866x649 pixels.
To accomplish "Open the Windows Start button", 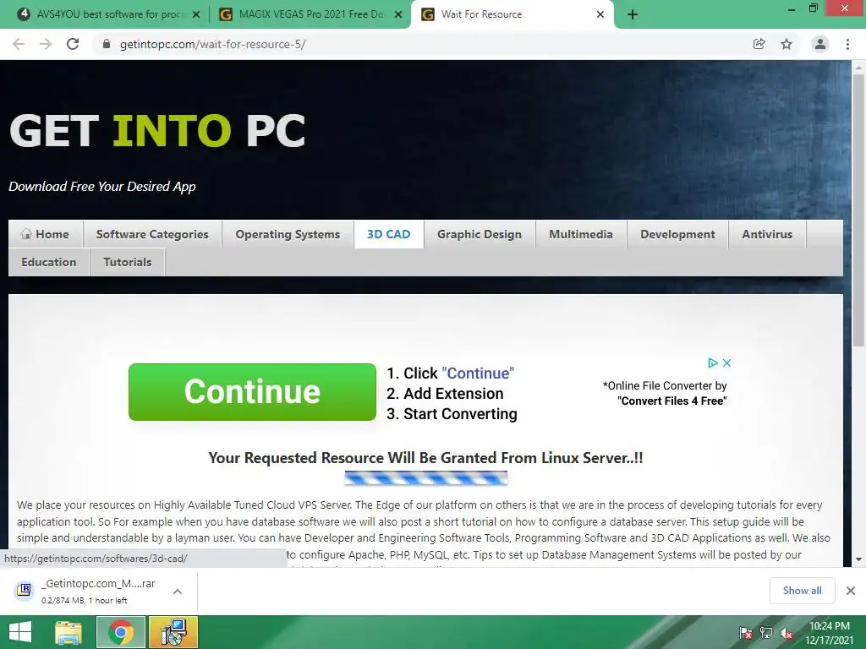I will [x=20, y=632].
